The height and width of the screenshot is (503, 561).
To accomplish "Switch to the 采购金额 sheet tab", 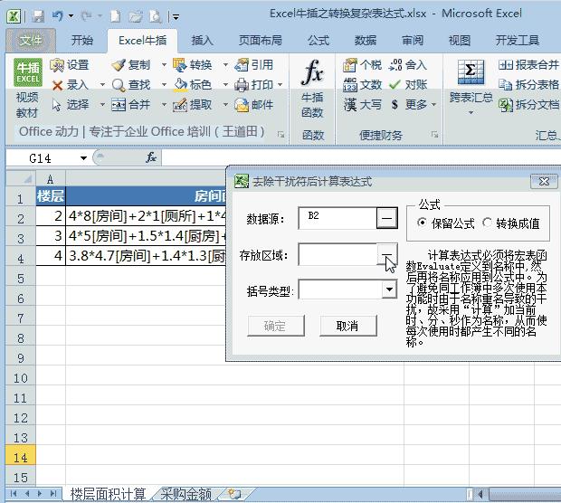I will click(186, 495).
